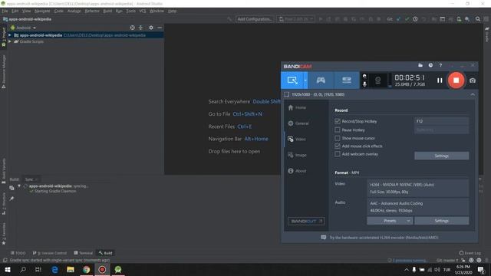Open the Video section in Bandicam
491x276 pixels.
tap(297, 140)
